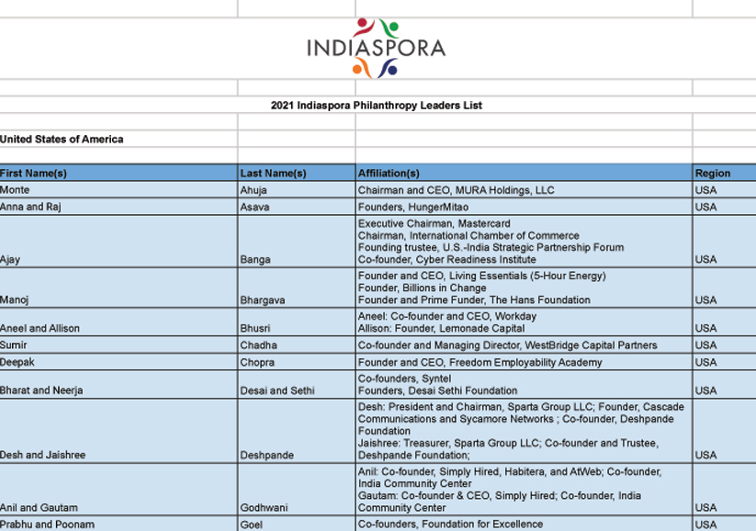This screenshot has height=531, width=756.
Task: Select the USA region cell in the Asava row
Action: [x=725, y=207]
